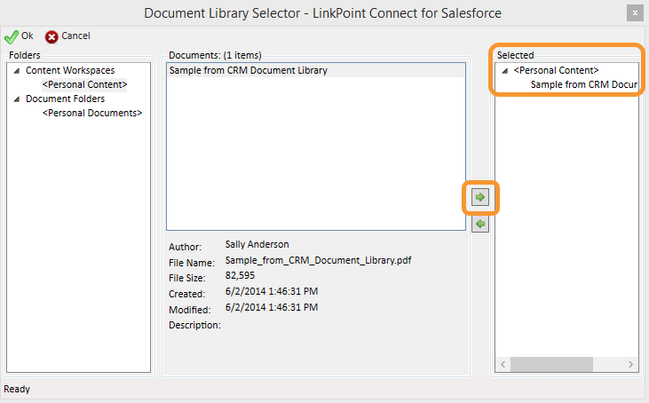
Task: Select Personal Content folder under Content Workspaces
Action: click(84, 84)
